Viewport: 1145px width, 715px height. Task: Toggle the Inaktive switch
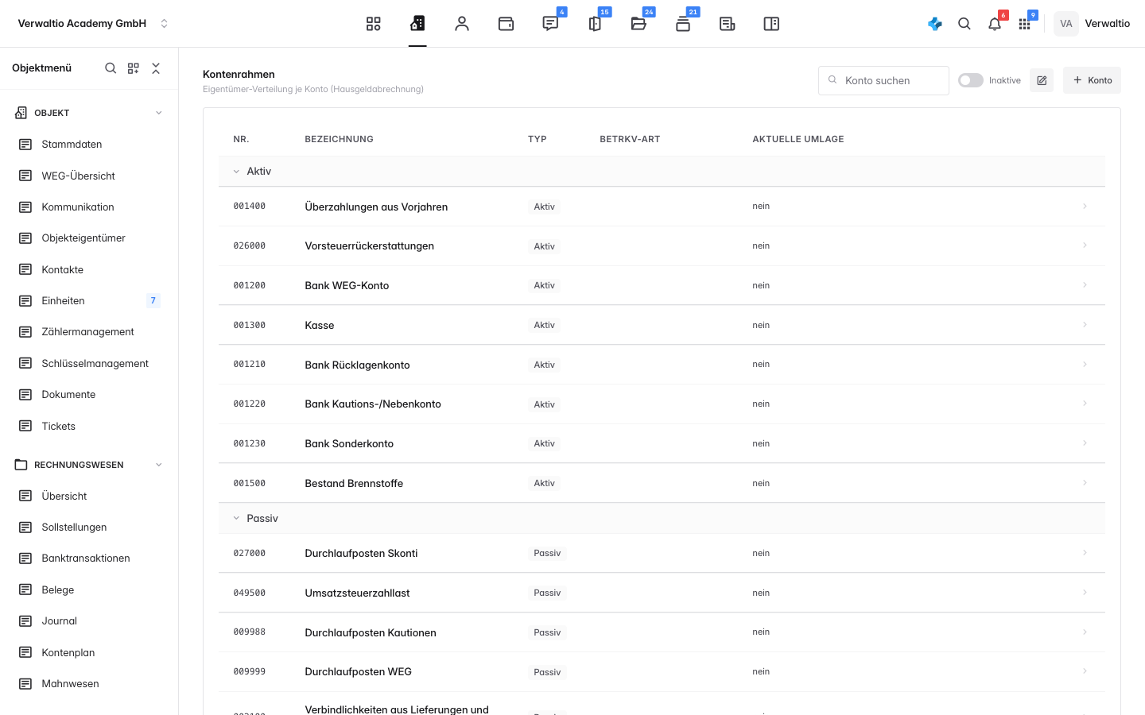click(x=971, y=80)
